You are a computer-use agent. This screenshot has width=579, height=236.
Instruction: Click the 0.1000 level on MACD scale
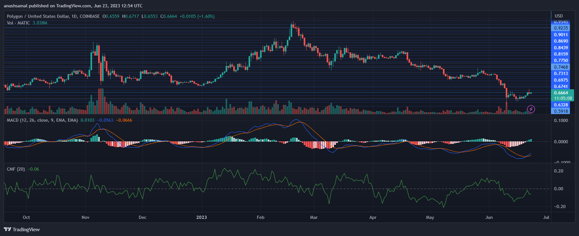(x=561, y=120)
